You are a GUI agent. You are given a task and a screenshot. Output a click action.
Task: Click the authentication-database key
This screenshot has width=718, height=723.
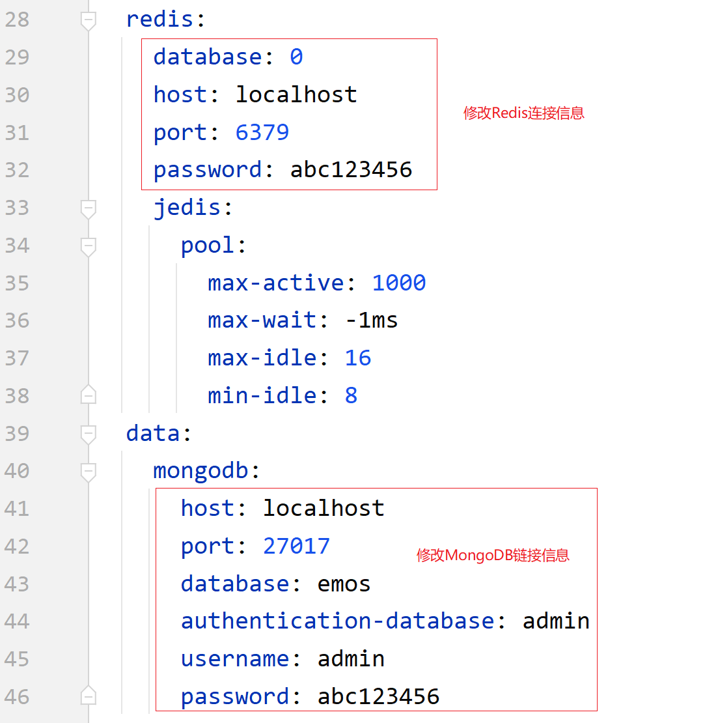(337, 621)
